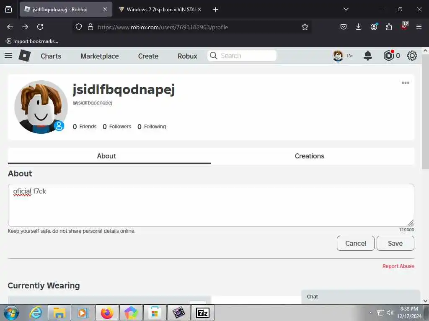Open the Firefox application menu
Viewport: 429px width, 321px height.
pyautogui.click(x=419, y=27)
